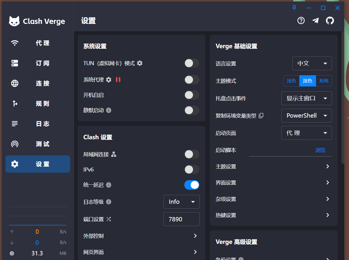
Task: Expand 热键设置 row
Action: pos(274,215)
